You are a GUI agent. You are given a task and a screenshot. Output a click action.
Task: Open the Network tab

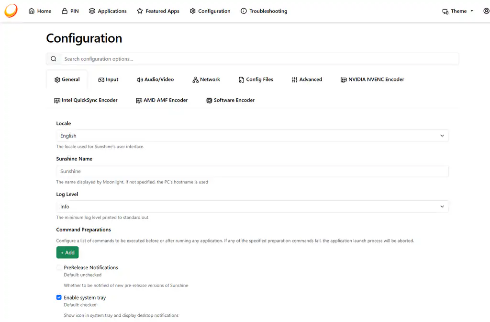206,80
